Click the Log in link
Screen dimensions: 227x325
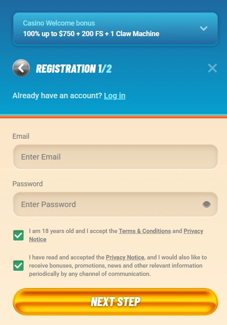(114, 95)
